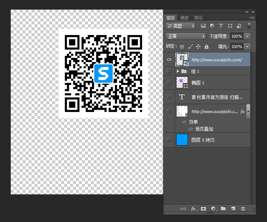This screenshot has height=222, width=267.
Task: Show the 椭圆 1 layer
Action: (169, 82)
